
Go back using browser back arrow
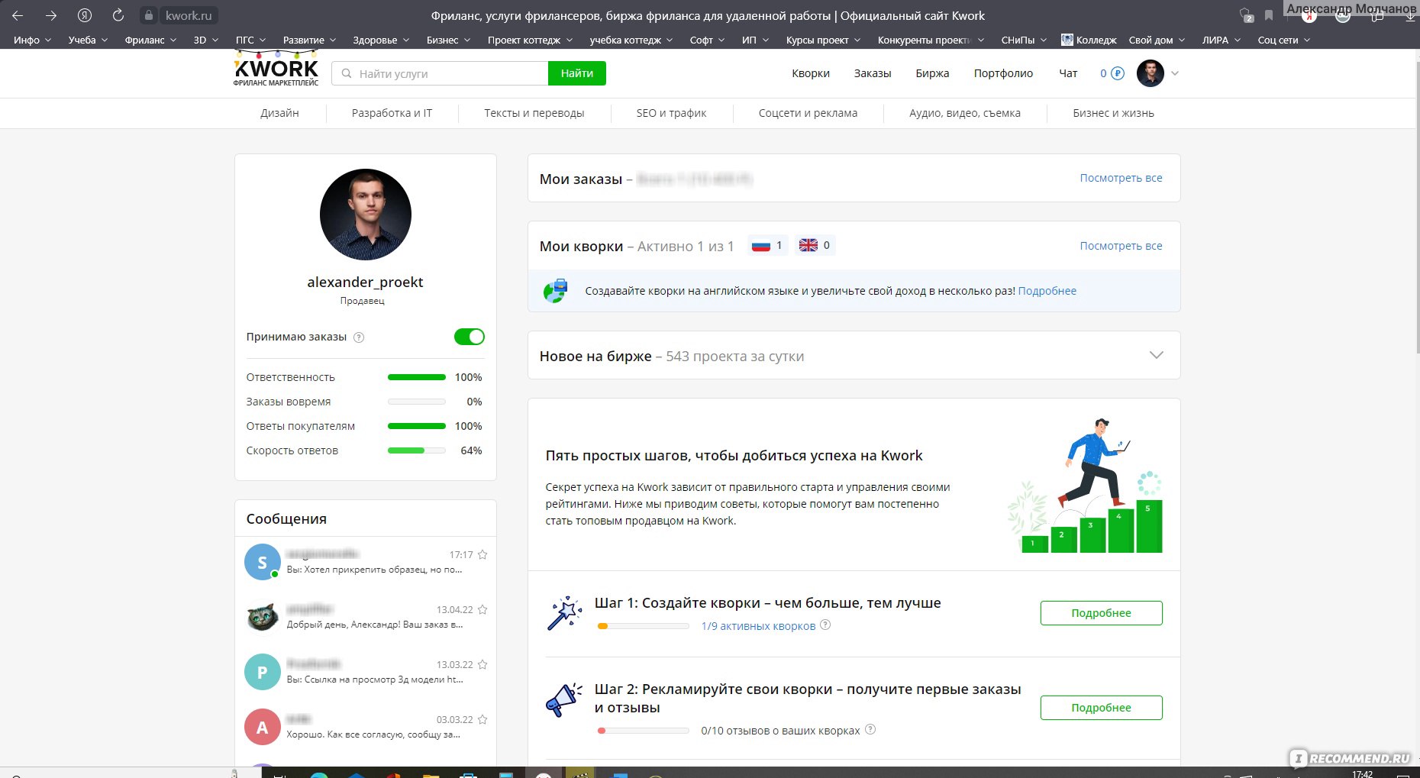click(x=17, y=15)
